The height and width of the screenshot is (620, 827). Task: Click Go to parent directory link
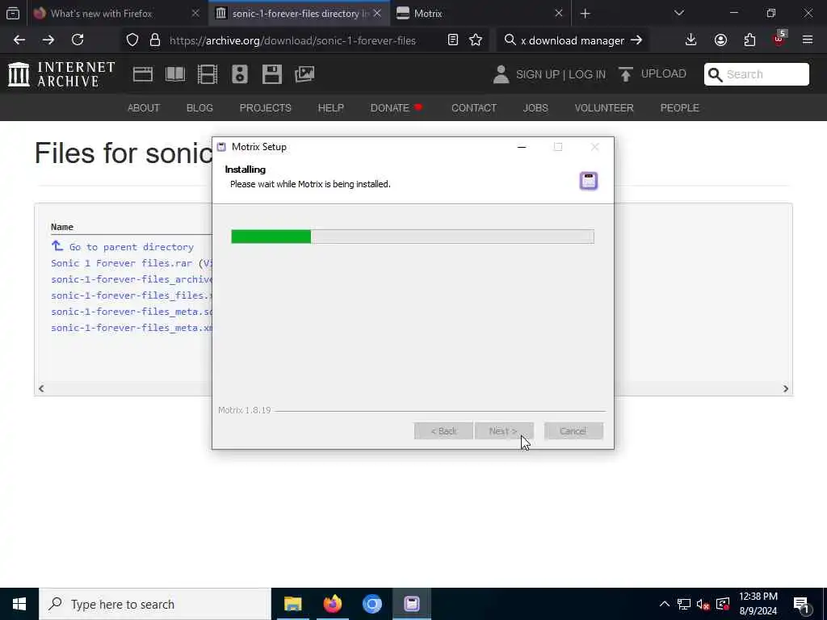pyautogui.click(x=132, y=247)
